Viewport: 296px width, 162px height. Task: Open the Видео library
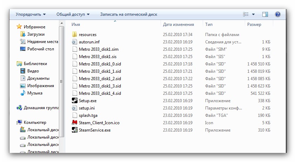(33, 71)
